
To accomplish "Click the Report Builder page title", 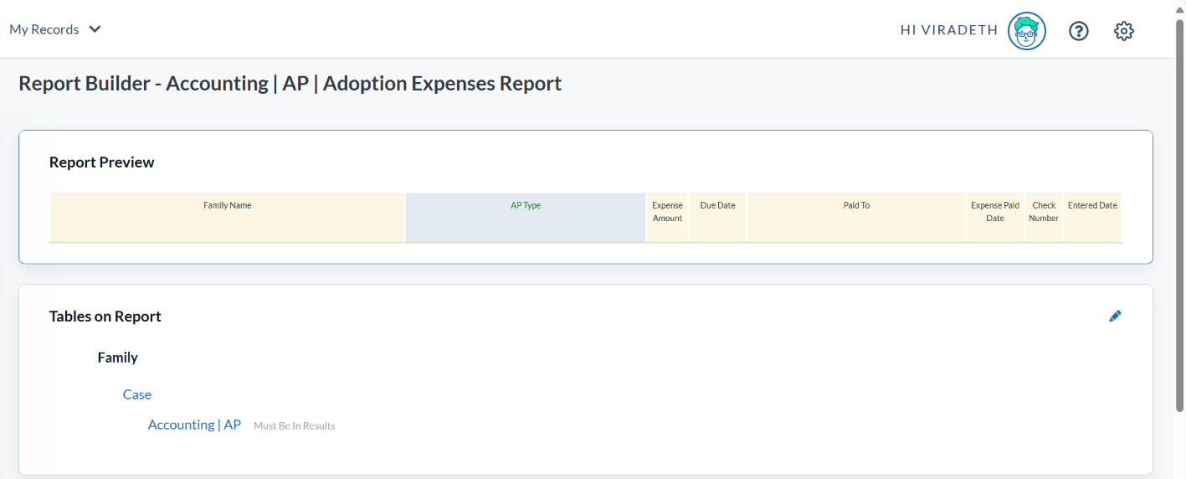I will (x=290, y=84).
